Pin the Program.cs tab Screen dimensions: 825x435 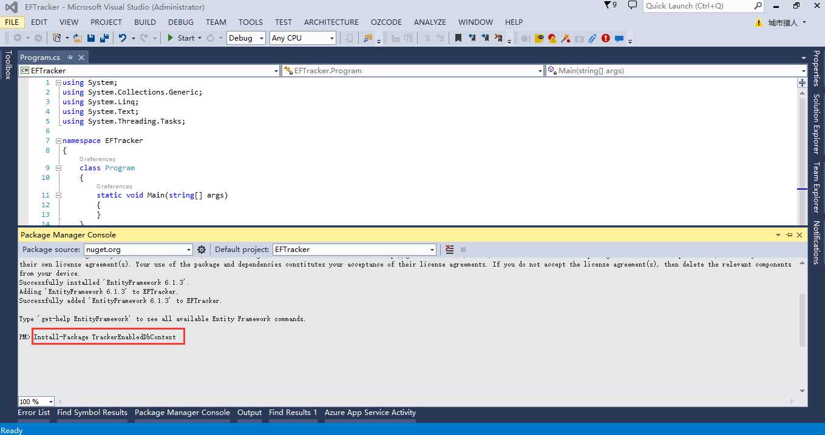pyautogui.click(x=70, y=57)
